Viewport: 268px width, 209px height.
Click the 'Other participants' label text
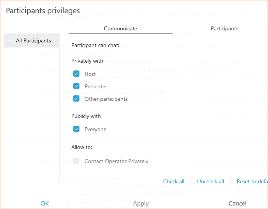pos(106,99)
